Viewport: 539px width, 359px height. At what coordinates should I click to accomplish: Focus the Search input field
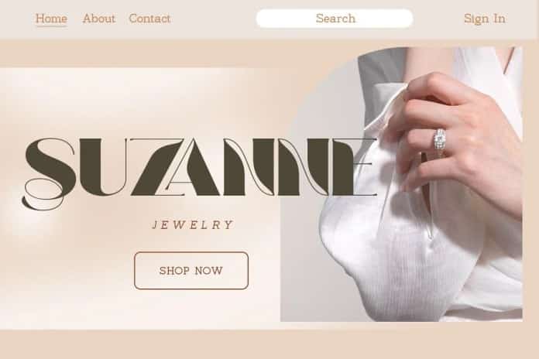coord(335,19)
